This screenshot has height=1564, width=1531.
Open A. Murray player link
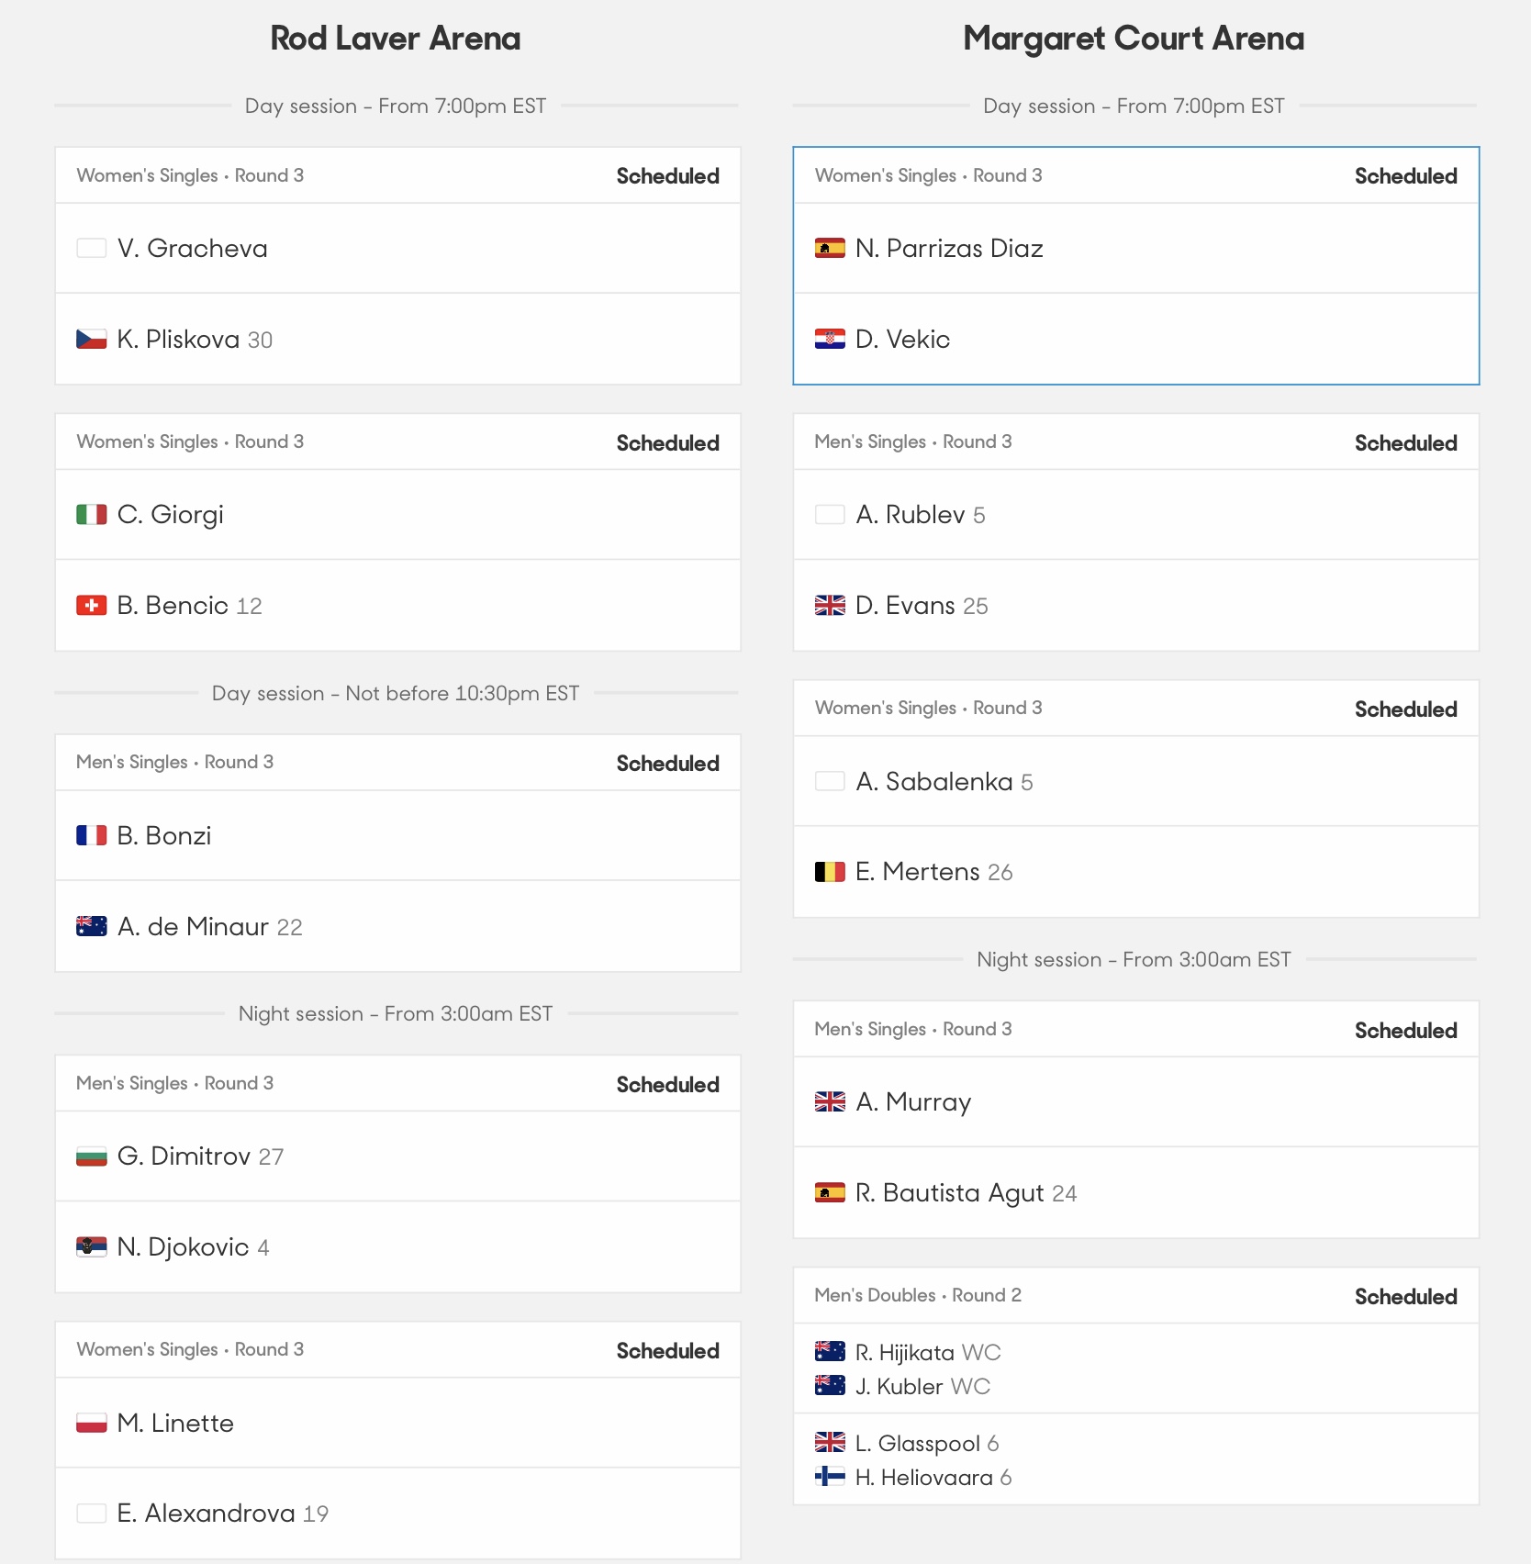(x=913, y=1101)
